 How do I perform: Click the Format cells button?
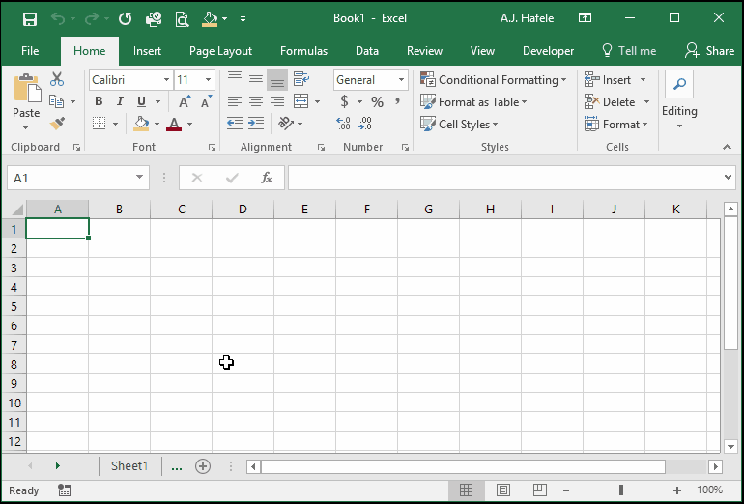(615, 125)
